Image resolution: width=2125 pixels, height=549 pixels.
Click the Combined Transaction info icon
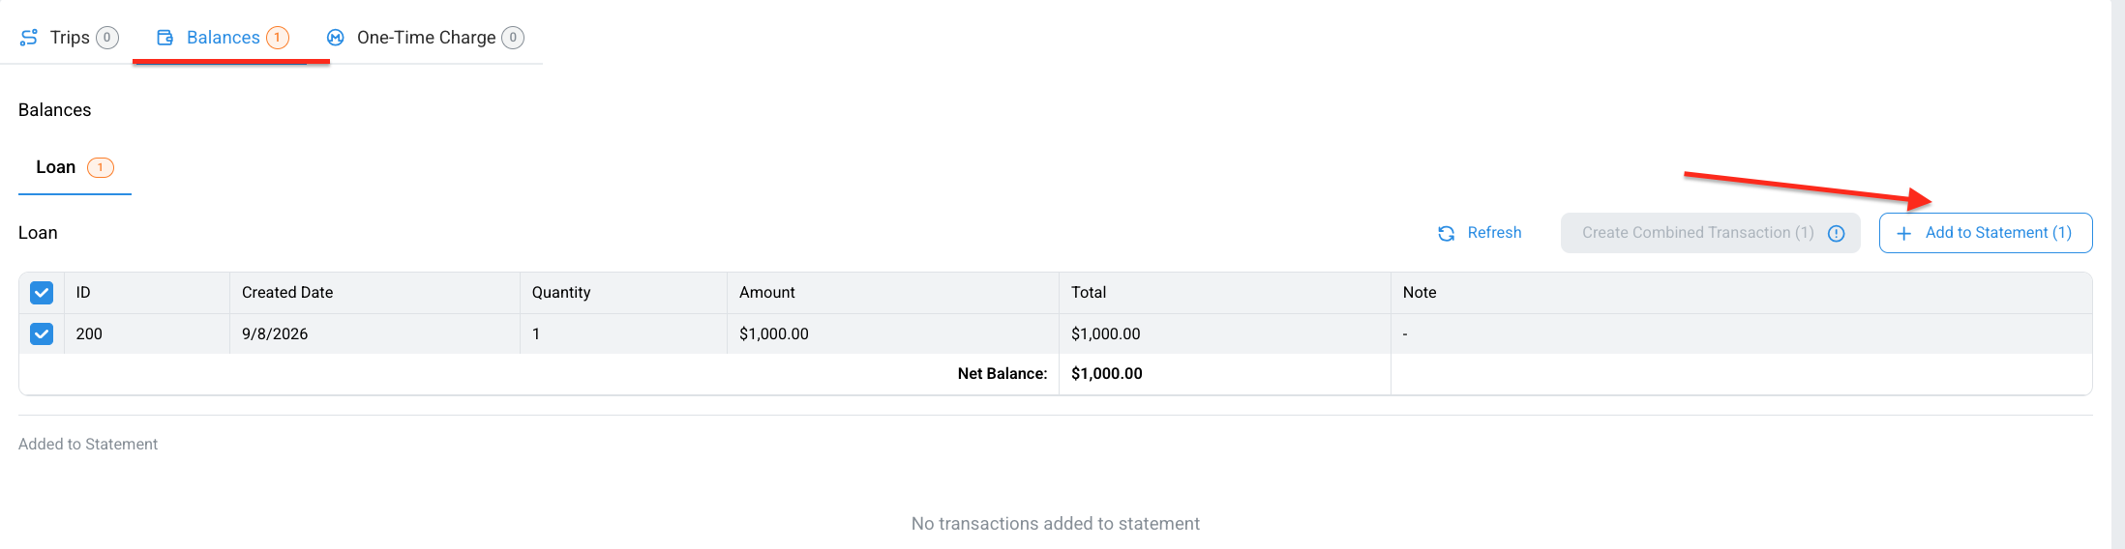(1837, 233)
